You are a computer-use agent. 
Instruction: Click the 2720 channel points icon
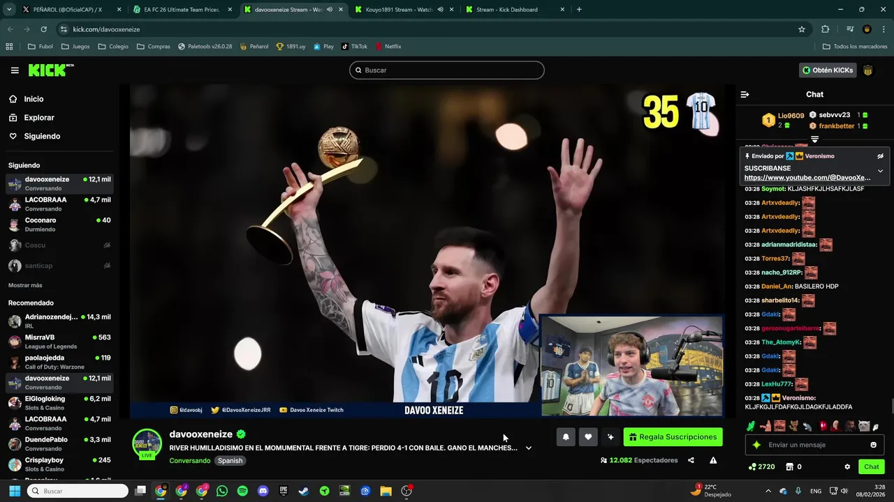pyautogui.click(x=752, y=467)
